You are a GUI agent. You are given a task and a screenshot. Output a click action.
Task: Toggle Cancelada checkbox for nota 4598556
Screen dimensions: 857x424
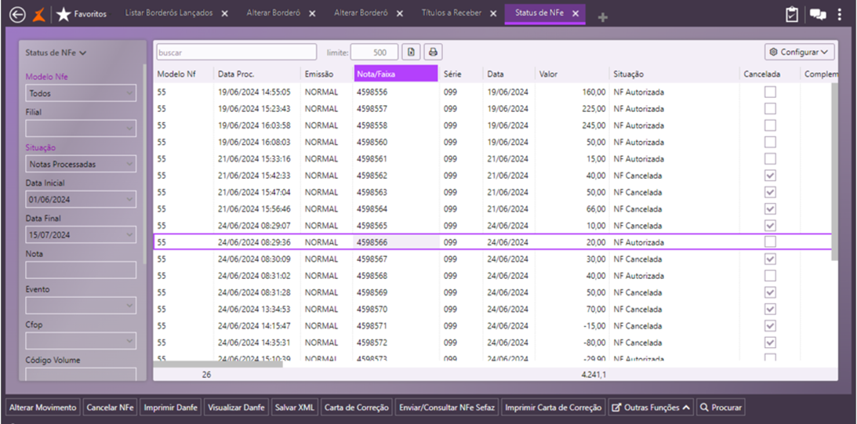(770, 92)
